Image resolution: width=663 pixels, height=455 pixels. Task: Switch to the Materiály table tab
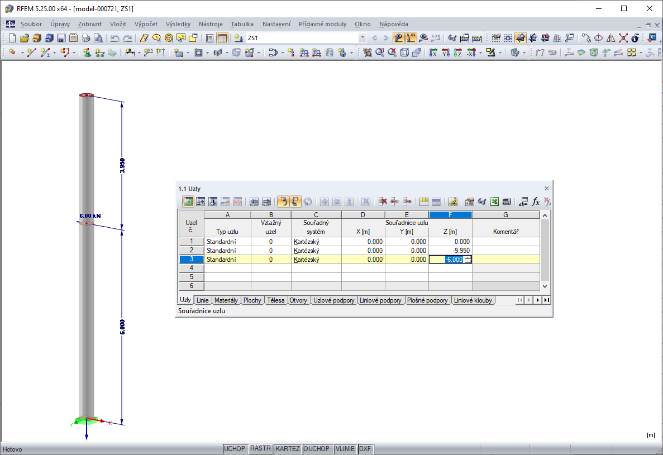[226, 300]
